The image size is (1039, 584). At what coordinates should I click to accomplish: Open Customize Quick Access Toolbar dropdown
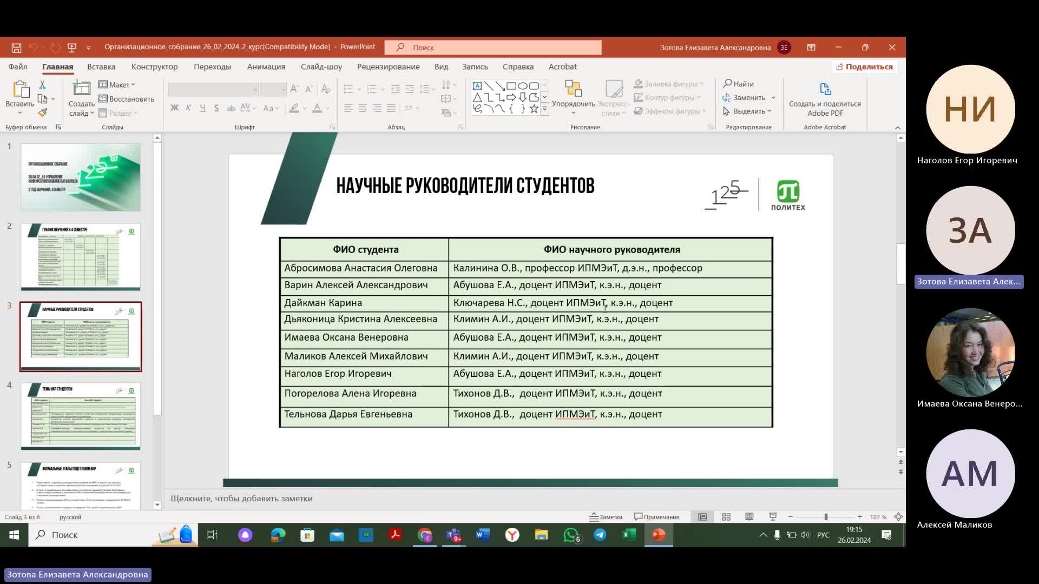tap(88, 48)
